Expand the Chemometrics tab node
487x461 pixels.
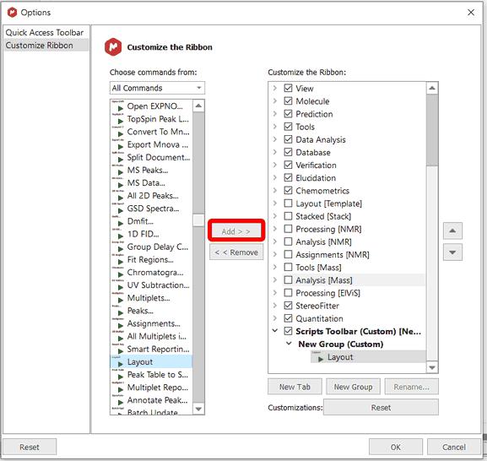[x=274, y=190]
